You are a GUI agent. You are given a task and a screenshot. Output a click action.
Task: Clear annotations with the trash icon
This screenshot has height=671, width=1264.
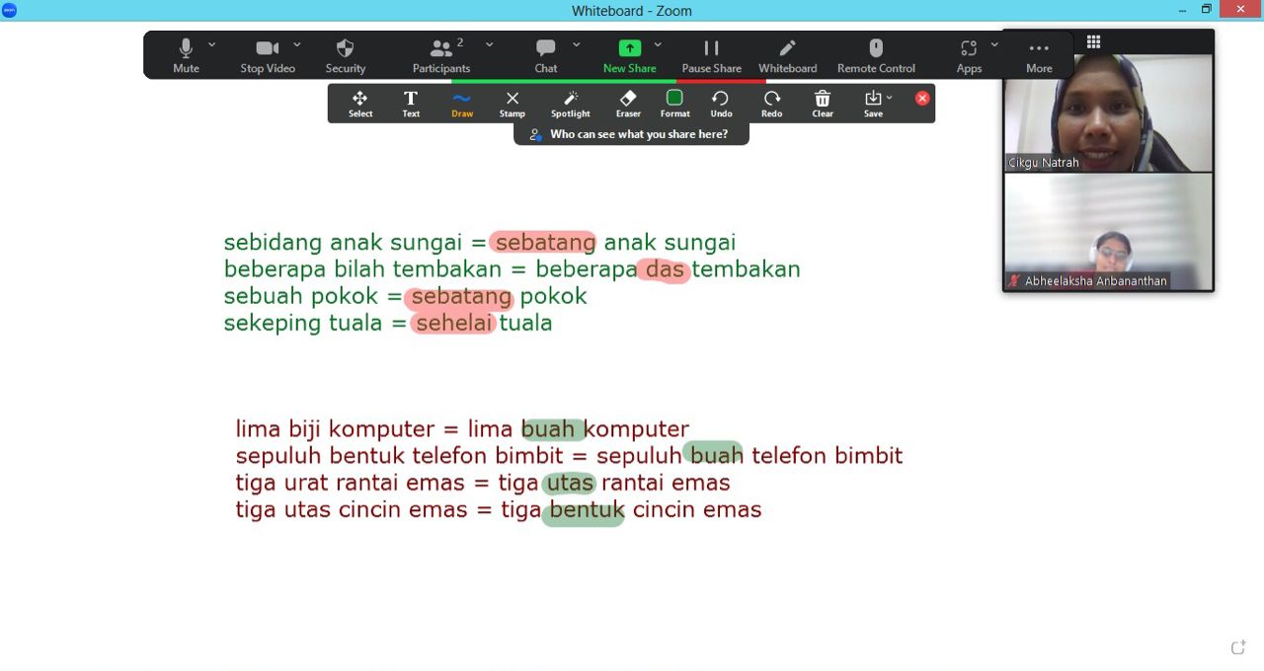click(x=823, y=103)
